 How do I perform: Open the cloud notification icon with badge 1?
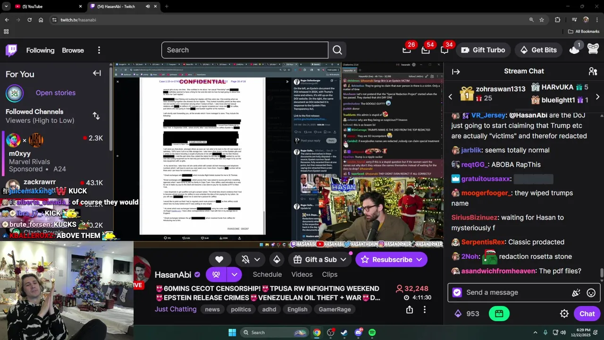pos(574,50)
